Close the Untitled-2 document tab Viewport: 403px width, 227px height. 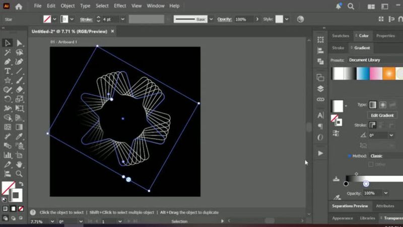pyautogui.click(x=112, y=31)
